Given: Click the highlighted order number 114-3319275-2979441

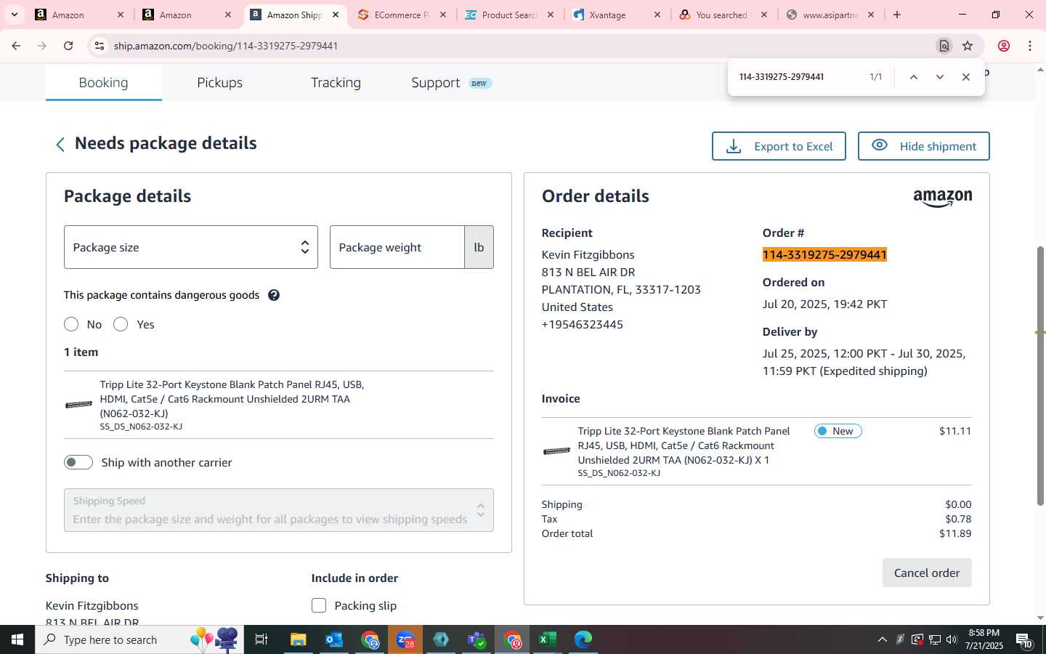Looking at the screenshot, I should pos(824,254).
